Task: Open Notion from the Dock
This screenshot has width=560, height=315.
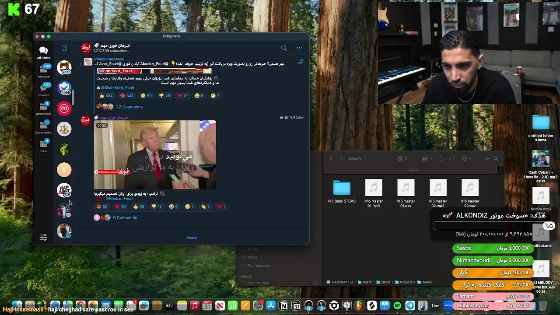Action: pyautogui.click(x=283, y=306)
